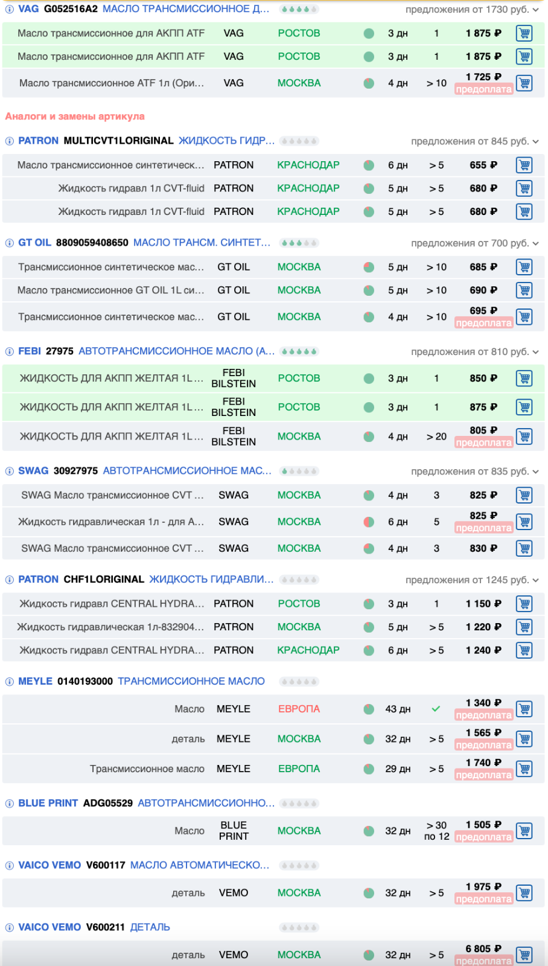Click the cart icon for MEYLE 1 740 ₽
The width and height of the screenshot is (548, 966).
click(524, 769)
